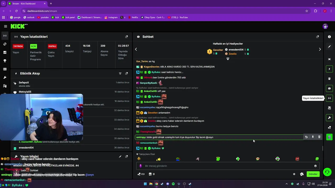Open the bar chart analytics sidebar icon
The height and width of the screenshot is (188, 335).
[5, 52]
